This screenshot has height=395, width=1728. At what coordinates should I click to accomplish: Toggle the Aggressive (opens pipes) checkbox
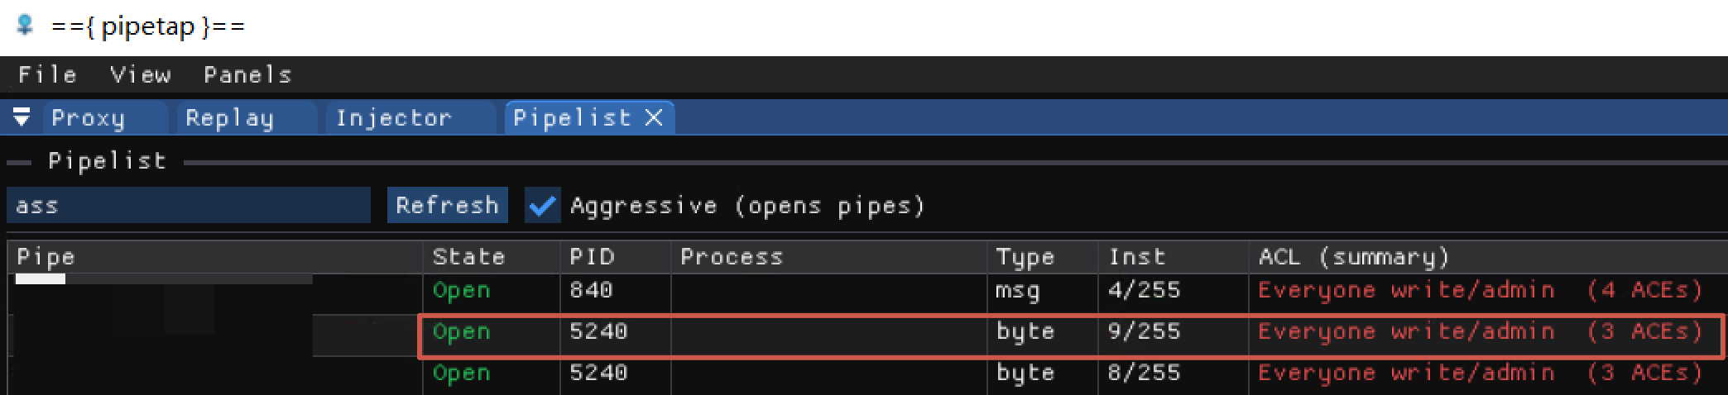coord(542,205)
